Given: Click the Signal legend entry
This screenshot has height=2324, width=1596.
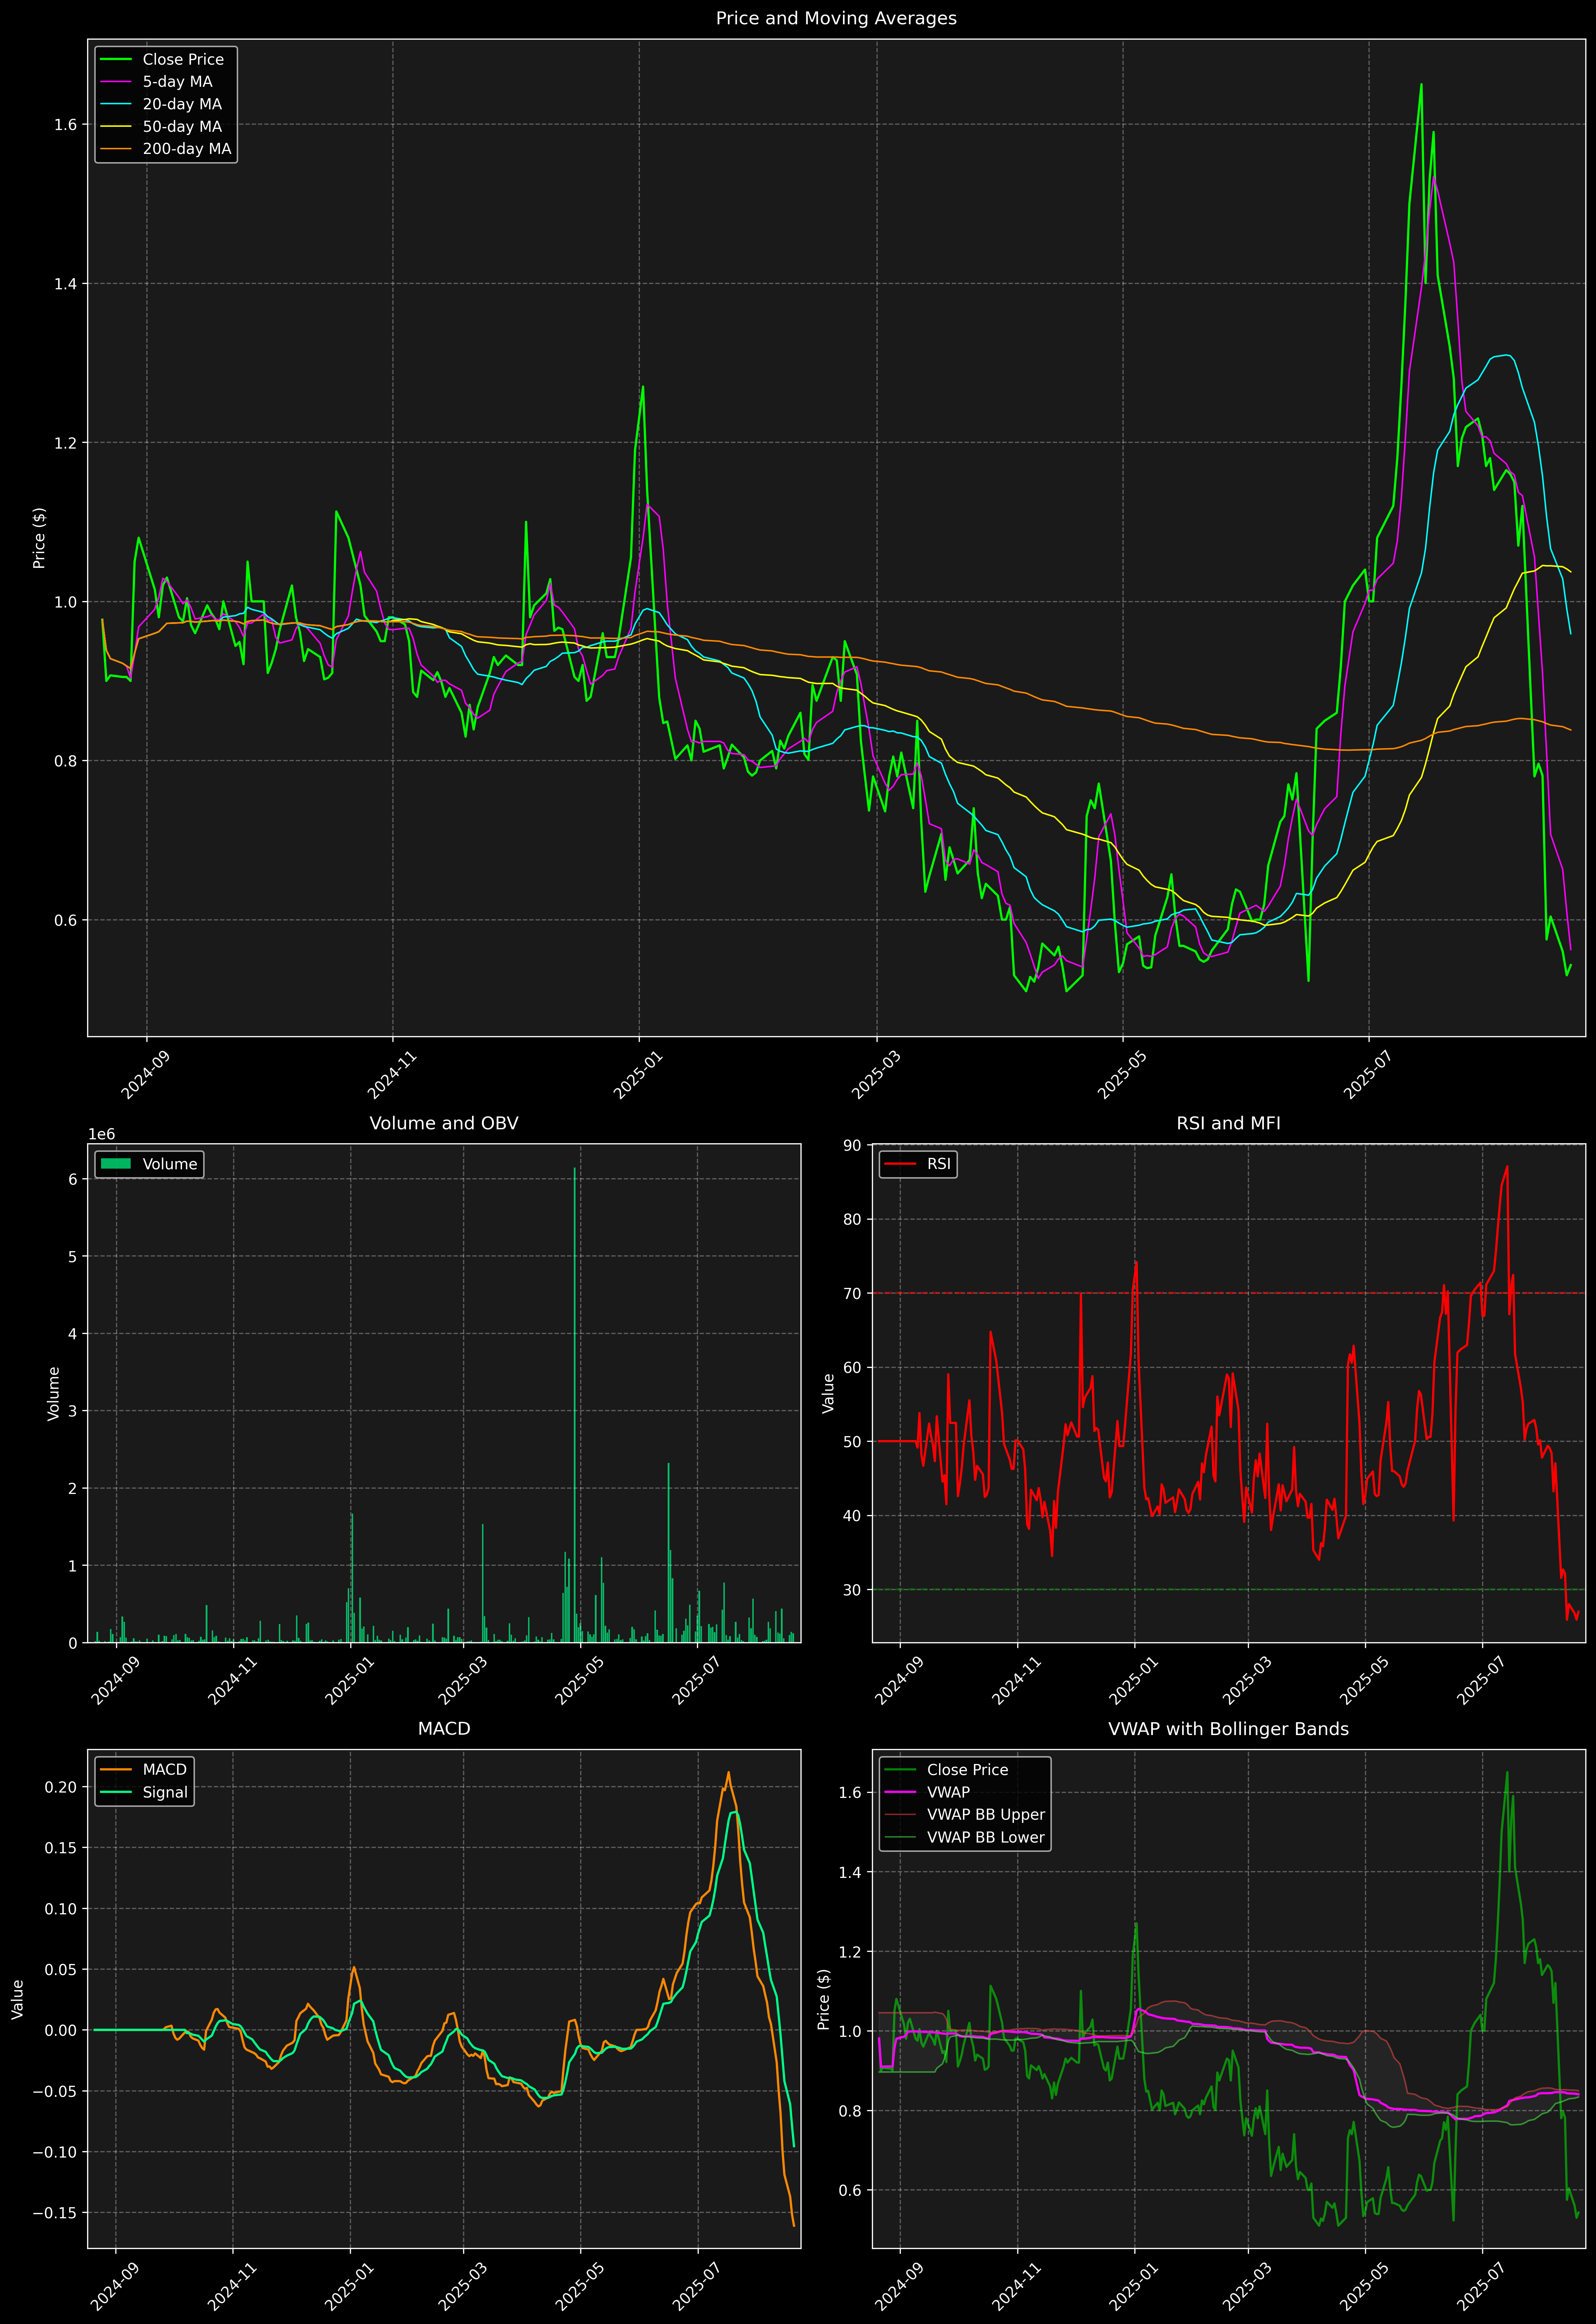Looking at the screenshot, I should click(165, 1792).
